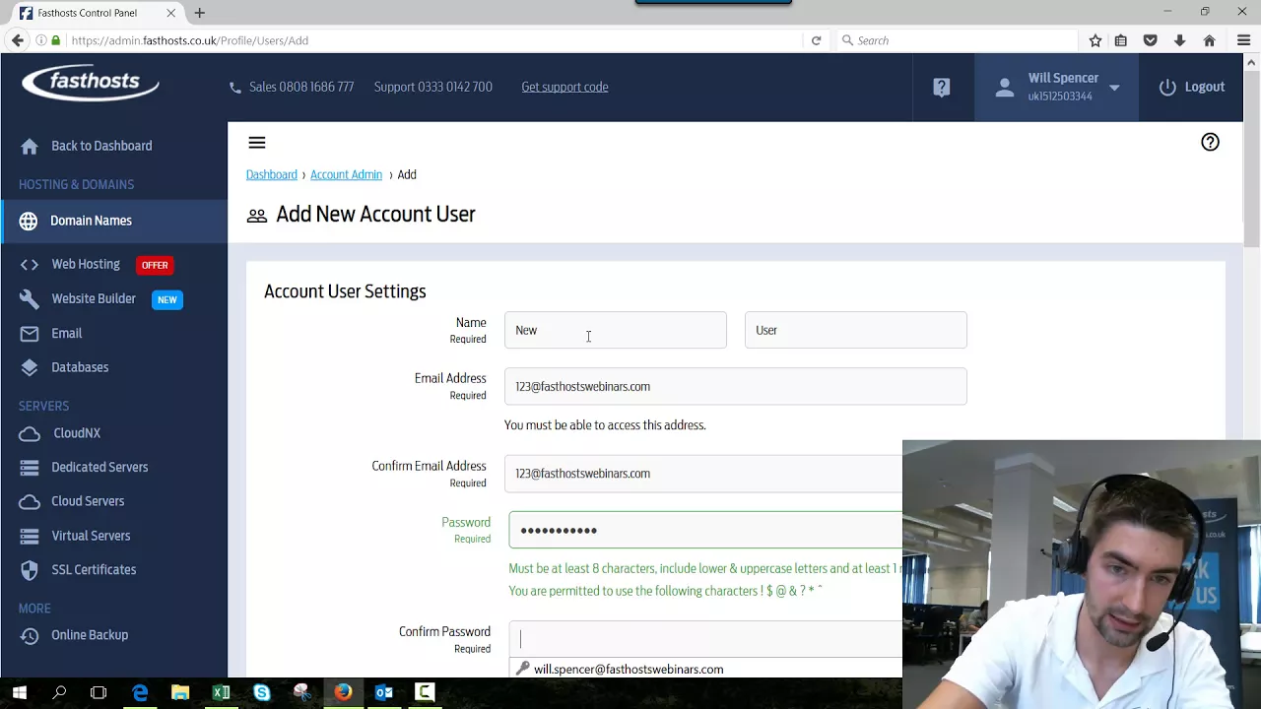Open a new browser tab
The image size is (1261, 709).
click(x=199, y=13)
